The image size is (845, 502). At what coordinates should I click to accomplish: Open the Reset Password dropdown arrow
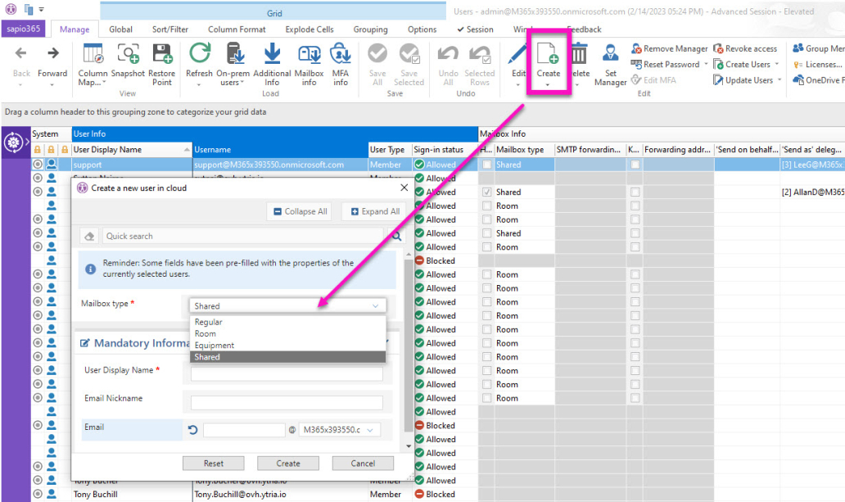pyautogui.click(x=706, y=64)
